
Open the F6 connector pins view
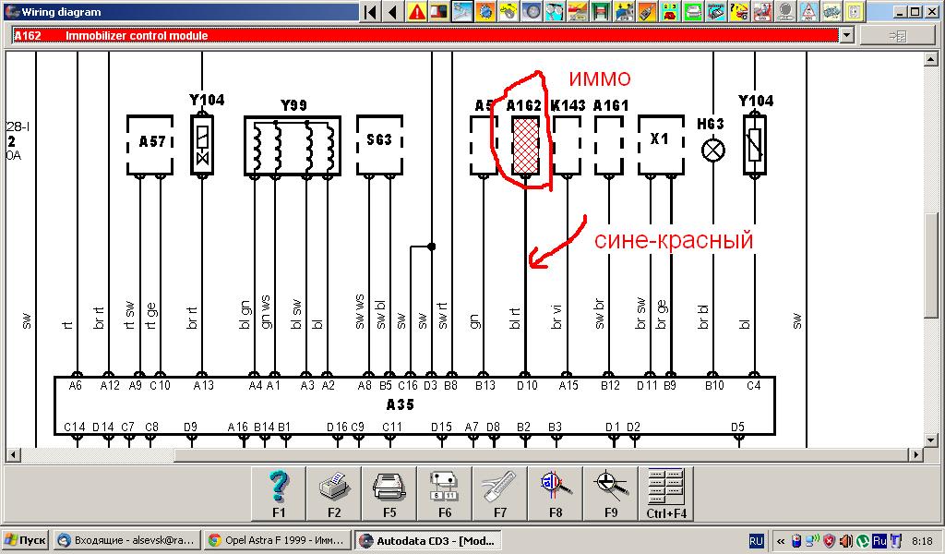point(445,494)
